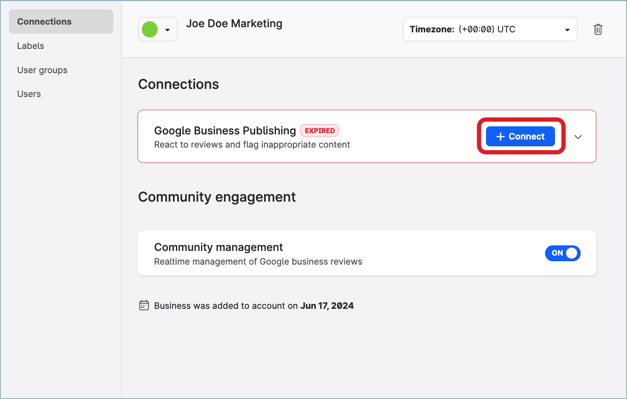Open dropdown arrow beside the green circle
The image size is (627, 399).
(167, 30)
